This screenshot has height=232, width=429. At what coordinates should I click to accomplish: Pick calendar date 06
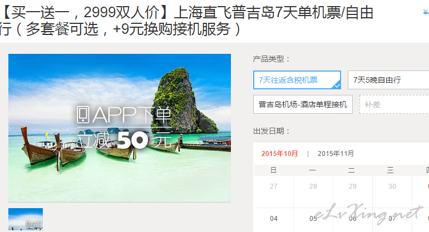tap(353, 219)
